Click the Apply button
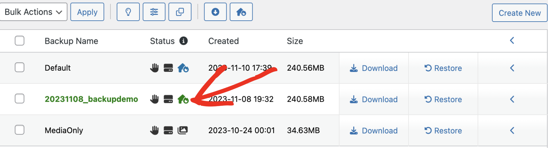 (87, 12)
